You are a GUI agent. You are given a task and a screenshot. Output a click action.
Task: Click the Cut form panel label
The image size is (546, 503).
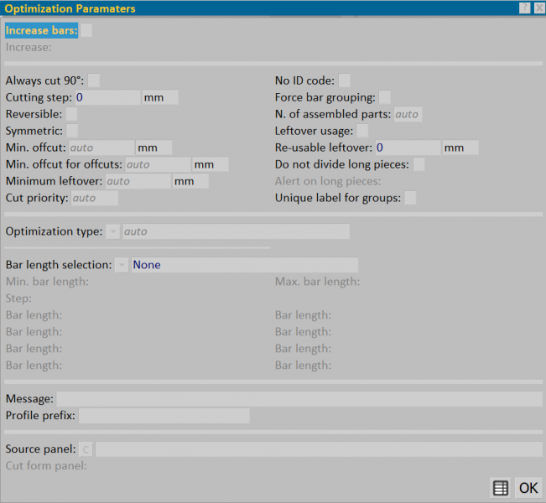click(46, 466)
